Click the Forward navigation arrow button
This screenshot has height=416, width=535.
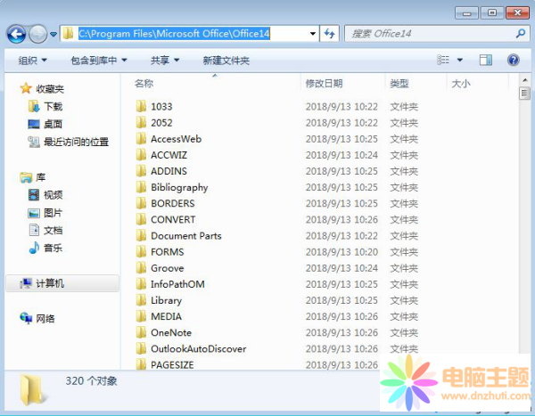[x=37, y=34]
